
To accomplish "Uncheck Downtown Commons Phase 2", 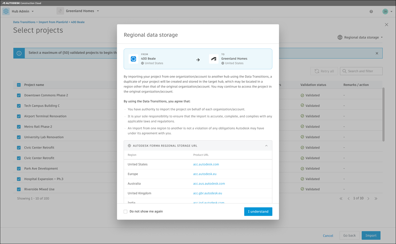I will (19, 95).
